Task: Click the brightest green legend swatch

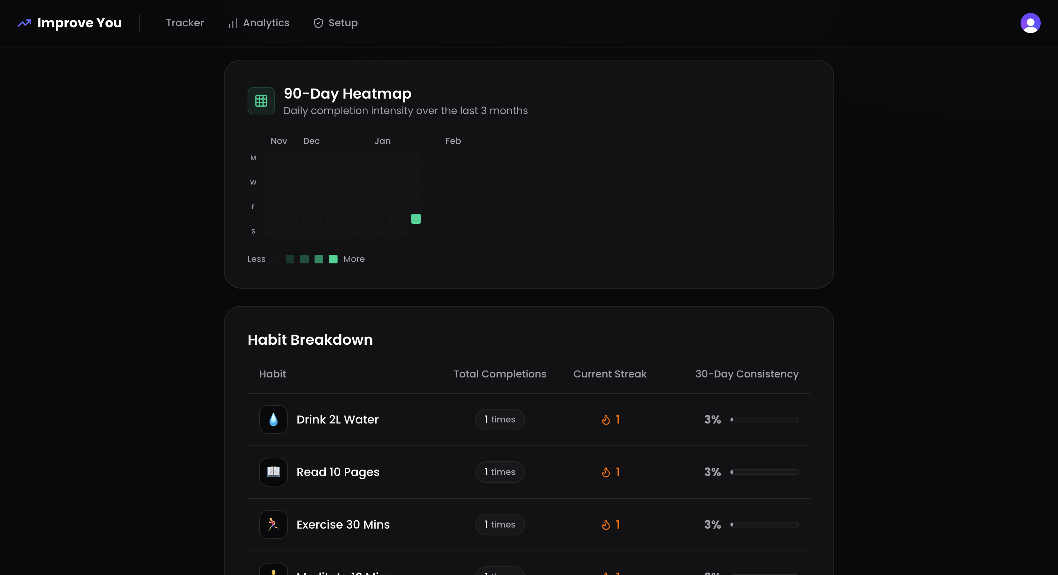Action: pyautogui.click(x=333, y=259)
